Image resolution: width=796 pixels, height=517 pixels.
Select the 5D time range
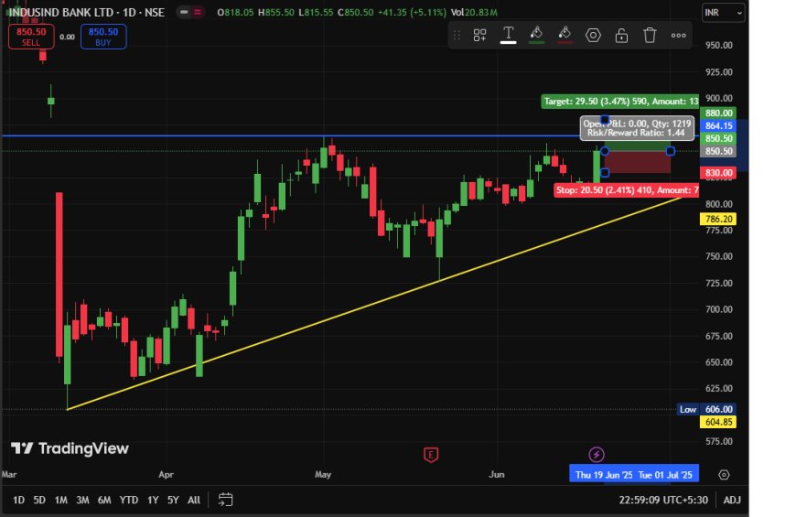(x=39, y=501)
